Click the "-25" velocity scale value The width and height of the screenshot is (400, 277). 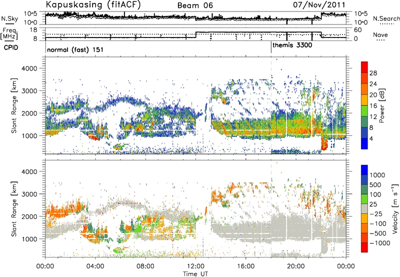pos(375,213)
